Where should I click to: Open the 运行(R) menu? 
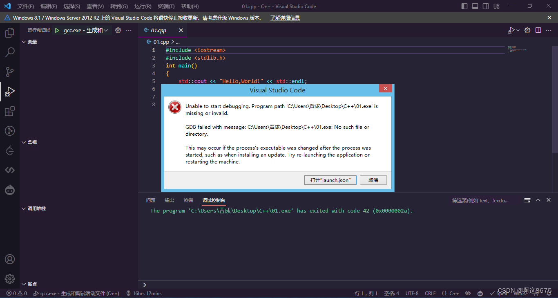[x=143, y=6]
